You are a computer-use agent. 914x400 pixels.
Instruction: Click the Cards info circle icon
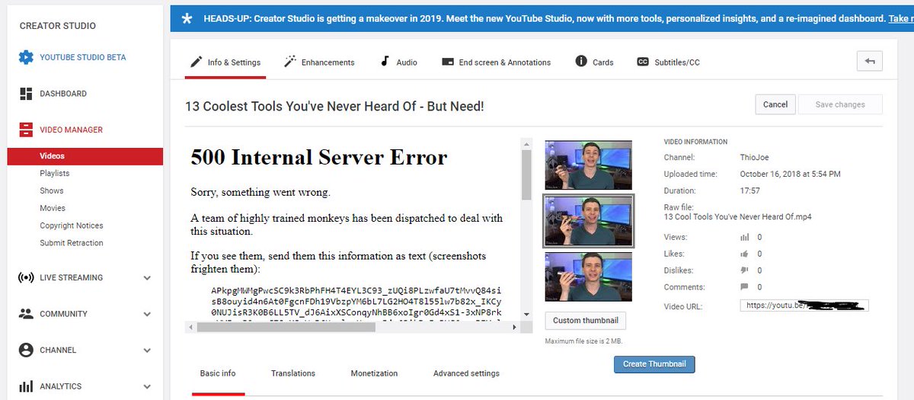point(581,62)
